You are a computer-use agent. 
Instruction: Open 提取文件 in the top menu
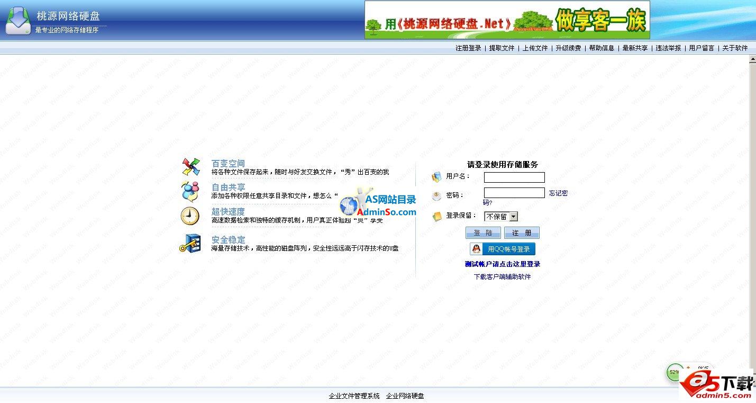click(x=502, y=48)
